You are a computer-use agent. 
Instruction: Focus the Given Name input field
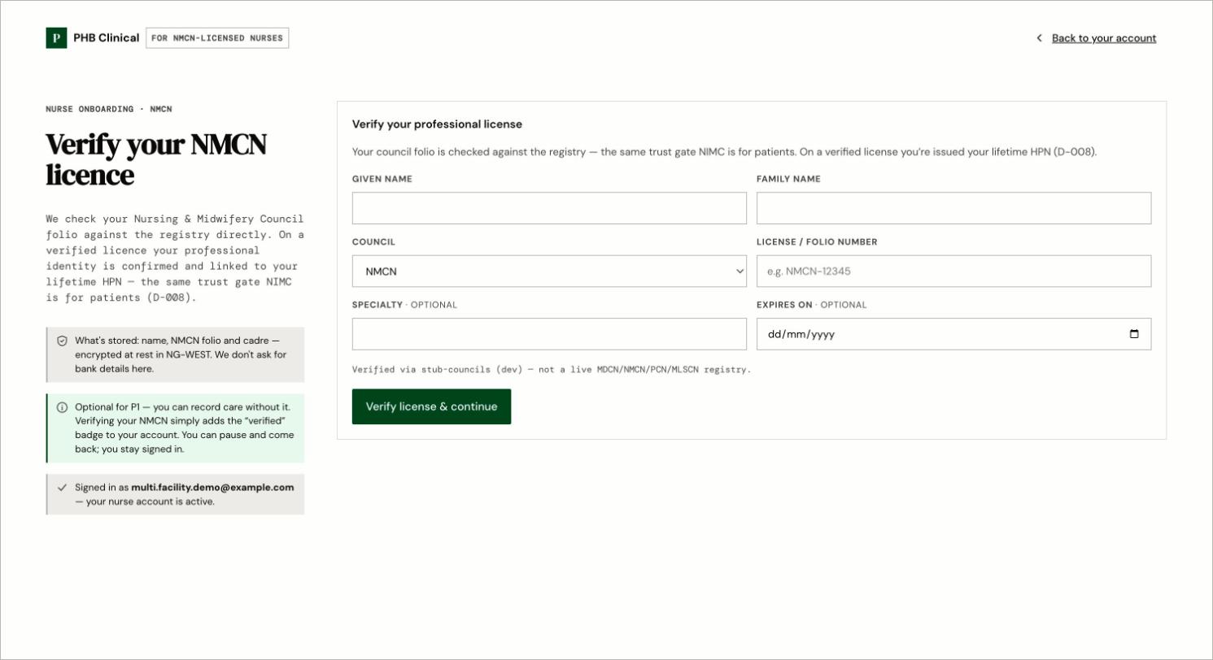point(549,208)
